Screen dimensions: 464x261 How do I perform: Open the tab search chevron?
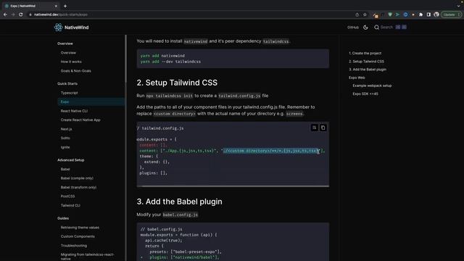click(458, 6)
